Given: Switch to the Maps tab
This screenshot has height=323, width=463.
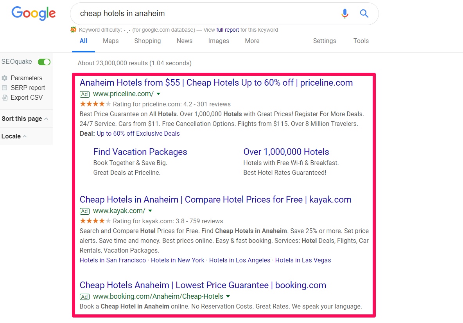Looking at the screenshot, I should (111, 41).
